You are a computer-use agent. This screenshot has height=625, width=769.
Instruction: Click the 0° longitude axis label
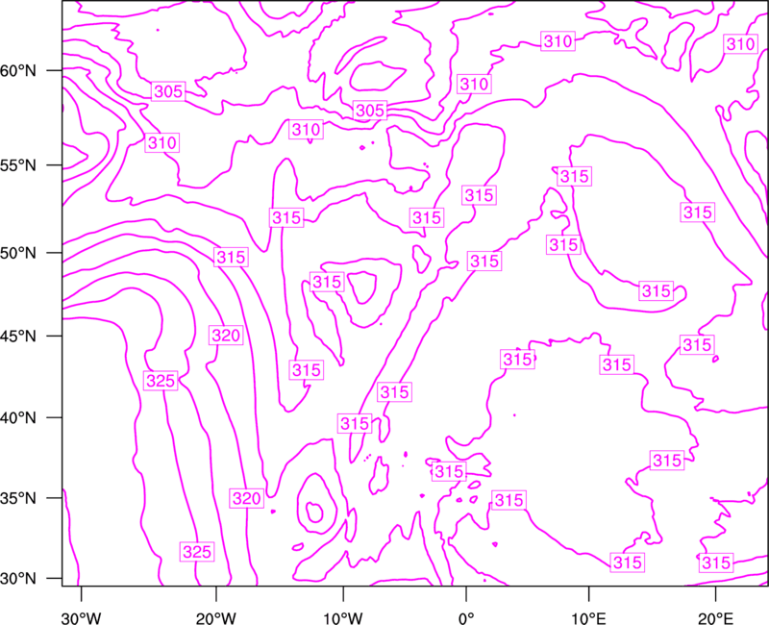pyautogui.click(x=466, y=618)
